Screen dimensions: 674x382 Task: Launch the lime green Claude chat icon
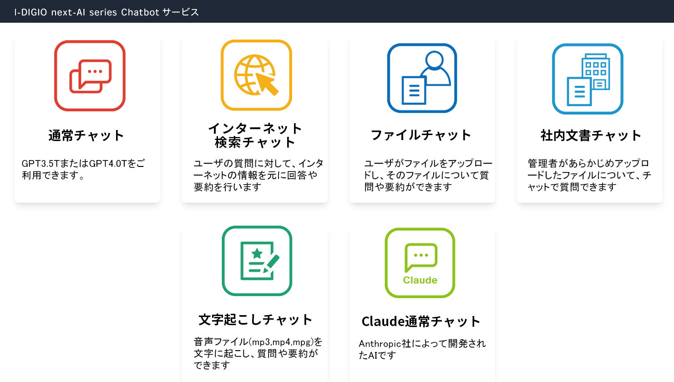point(420,263)
